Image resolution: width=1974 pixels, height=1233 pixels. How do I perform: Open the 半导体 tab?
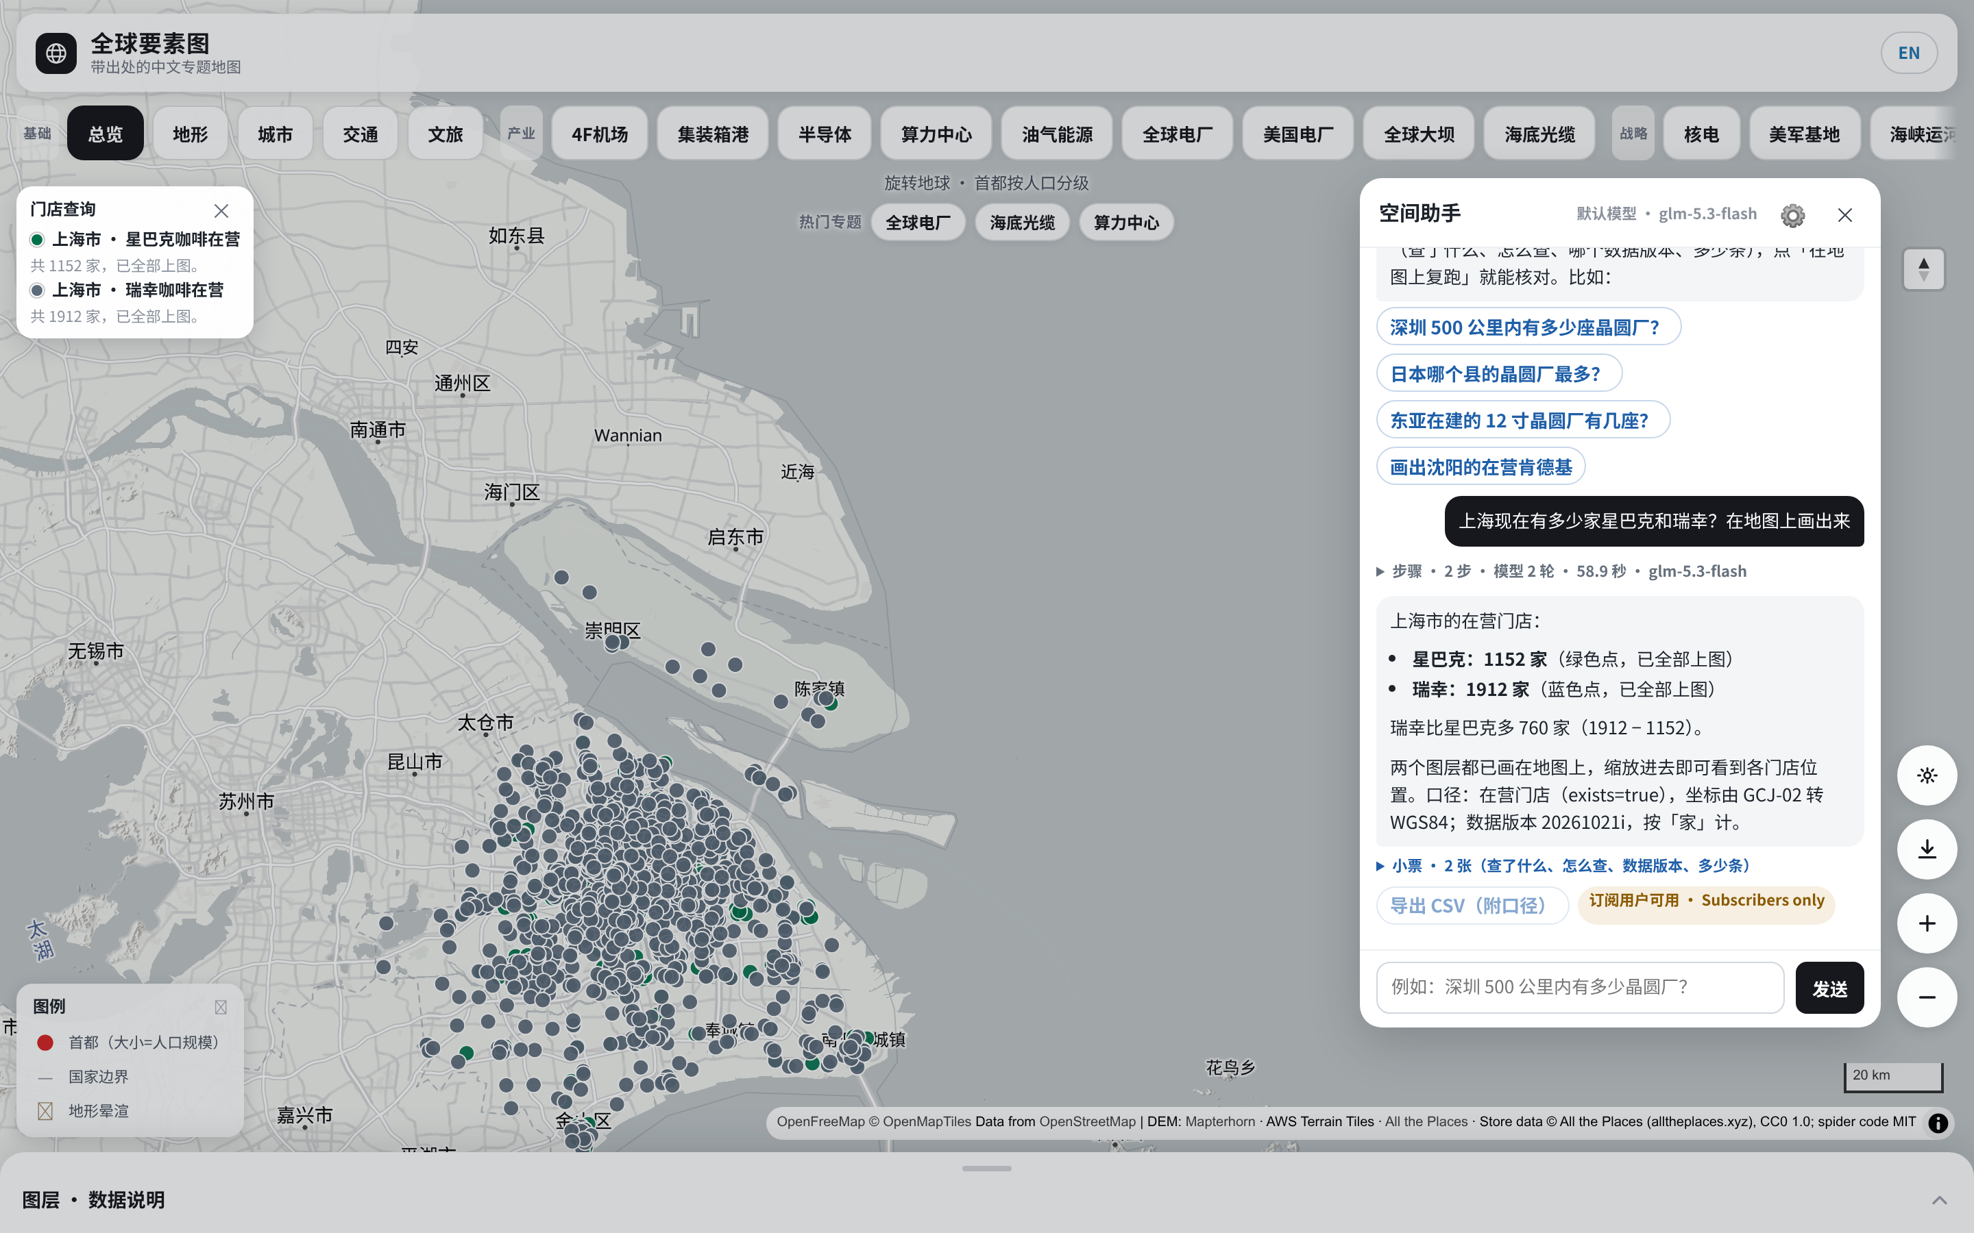(825, 134)
